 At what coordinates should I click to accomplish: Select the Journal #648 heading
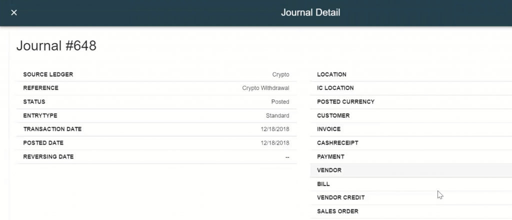pos(56,45)
